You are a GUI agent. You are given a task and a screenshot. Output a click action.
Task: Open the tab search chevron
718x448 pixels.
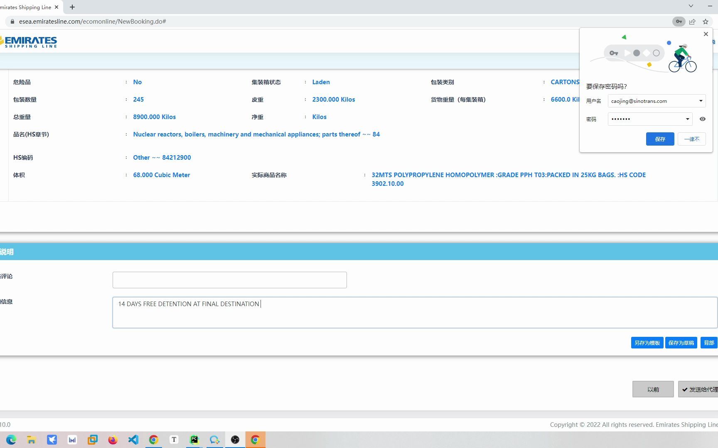tap(691, 6)
